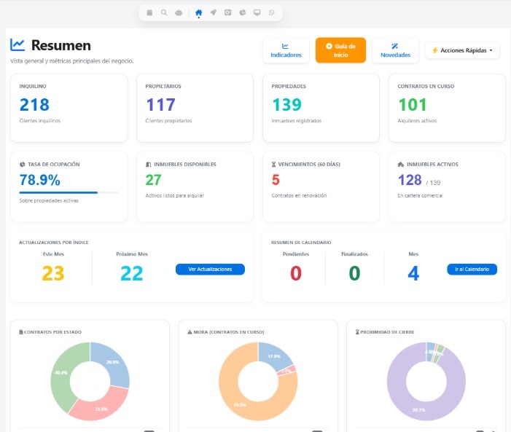This screenshot has height=432, width=511.
Task: Click the 27 Inmuebles Disponibles value
Action: click(x=153, y=180)
